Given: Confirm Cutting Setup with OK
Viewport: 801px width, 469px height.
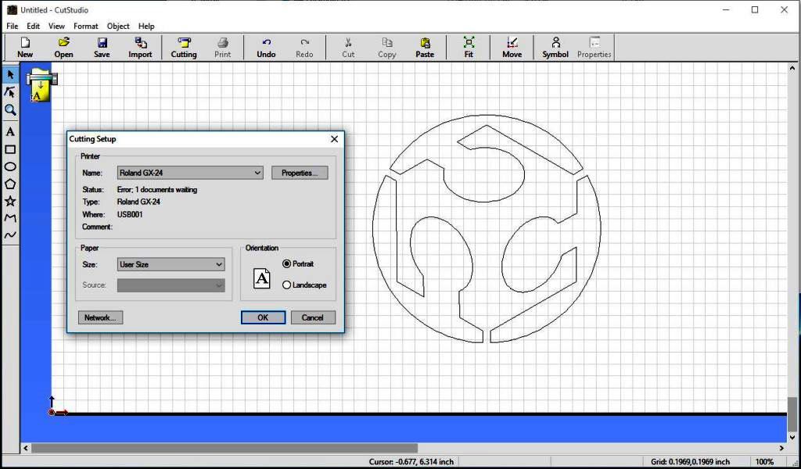Looking at the screenshot, I should (x=263, y=317).
